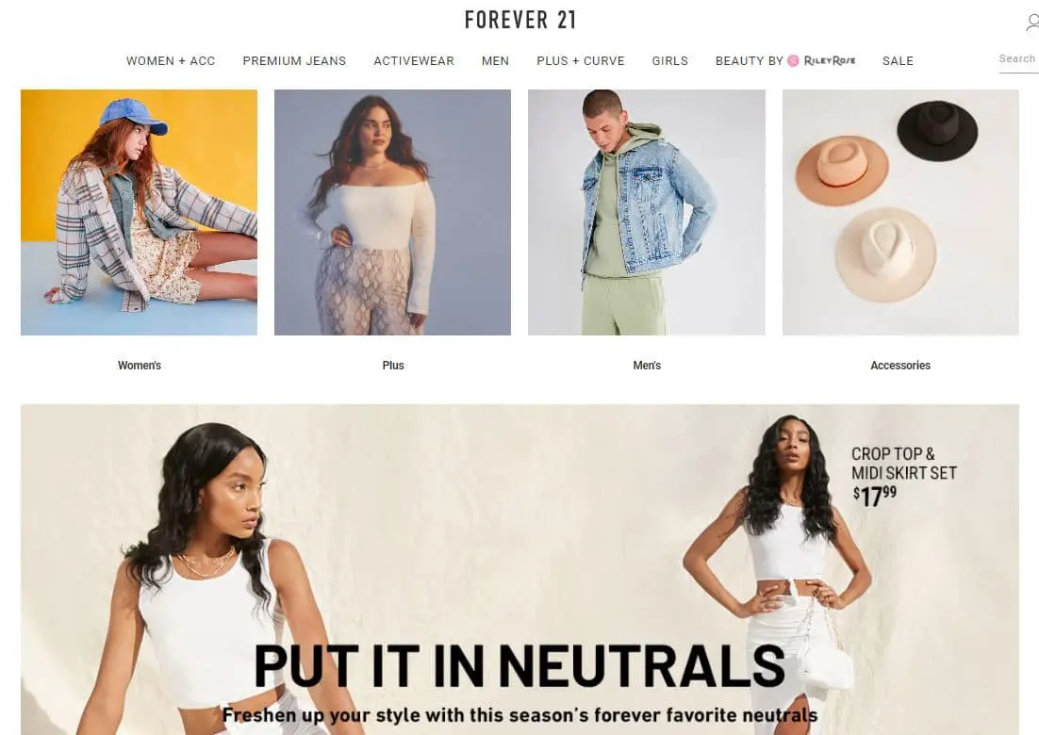This screenshot has height=735, width=1039.
Task: Open the Accessories hats image
Action: [900, 213]
